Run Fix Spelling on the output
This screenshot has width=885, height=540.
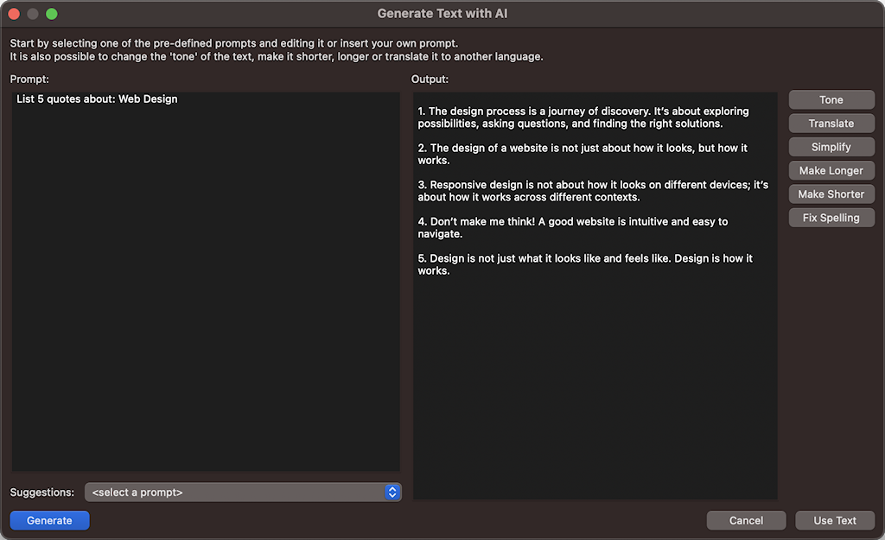pos(831,218)
